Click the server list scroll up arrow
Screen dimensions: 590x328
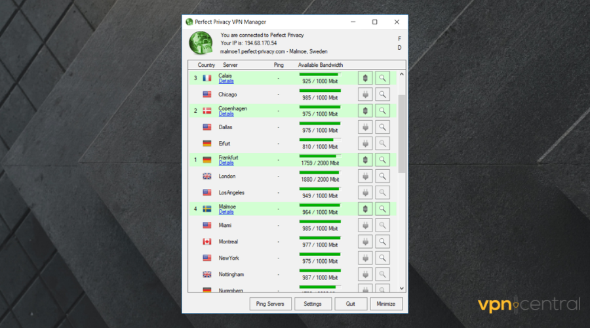[401, 74]
